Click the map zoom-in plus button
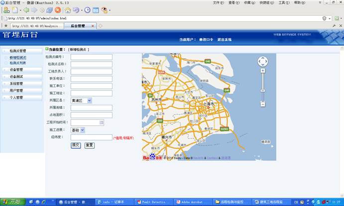This screenshot has width=344, height=206. pyautogui.click(x=263, y=70)
